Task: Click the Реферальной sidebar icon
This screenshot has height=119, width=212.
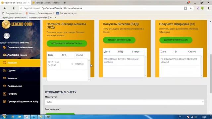Action: click(5, 86)
